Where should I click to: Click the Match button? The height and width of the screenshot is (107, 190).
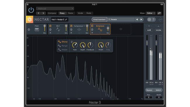[x=158, y=90]
